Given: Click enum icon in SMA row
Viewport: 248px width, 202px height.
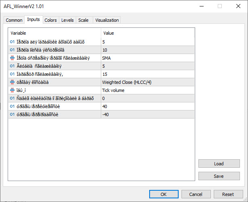Looking at the screenshot, I should [x=12, y=58].
